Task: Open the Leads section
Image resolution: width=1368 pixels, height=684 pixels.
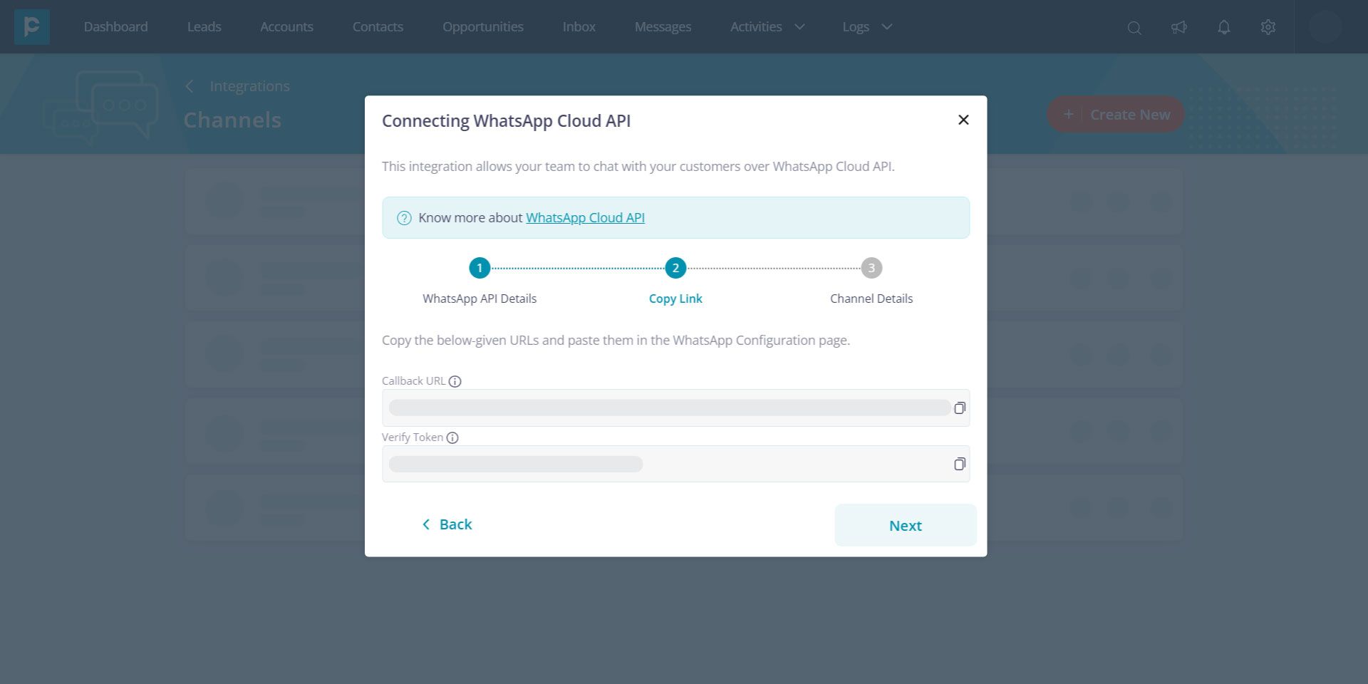Action: pos(204,27)
